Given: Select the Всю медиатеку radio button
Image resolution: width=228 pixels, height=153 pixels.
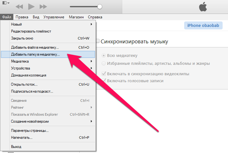Looking at the screenshot, I should coord(103,55).
